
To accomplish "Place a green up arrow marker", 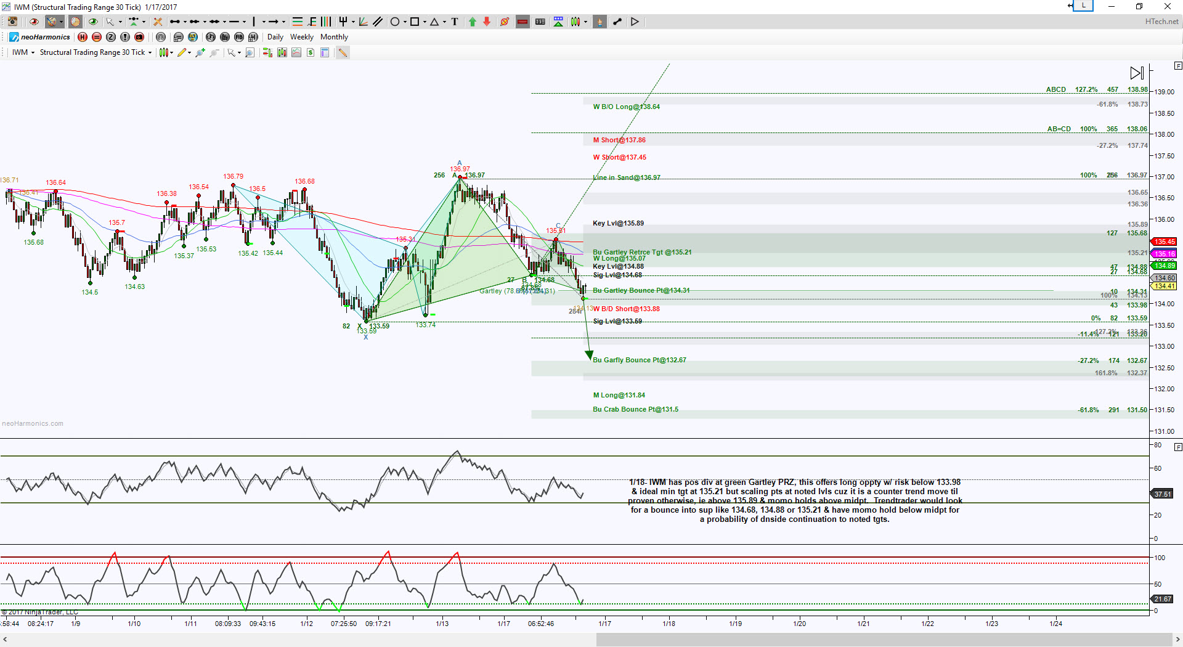I will pos(473,22).
